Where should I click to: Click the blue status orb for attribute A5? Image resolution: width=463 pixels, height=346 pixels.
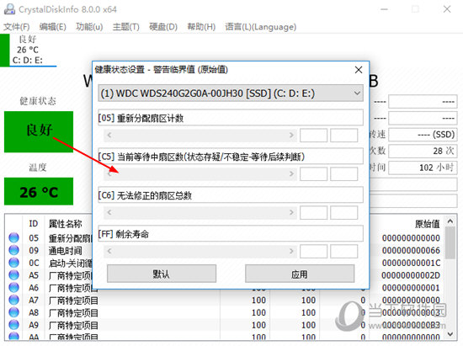[x=13, y=274]
